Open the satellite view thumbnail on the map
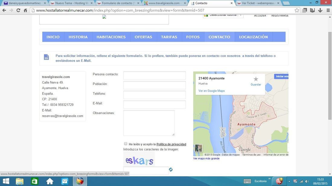The height and width of the screenshot is (186, 332). [x=198, y=148]
